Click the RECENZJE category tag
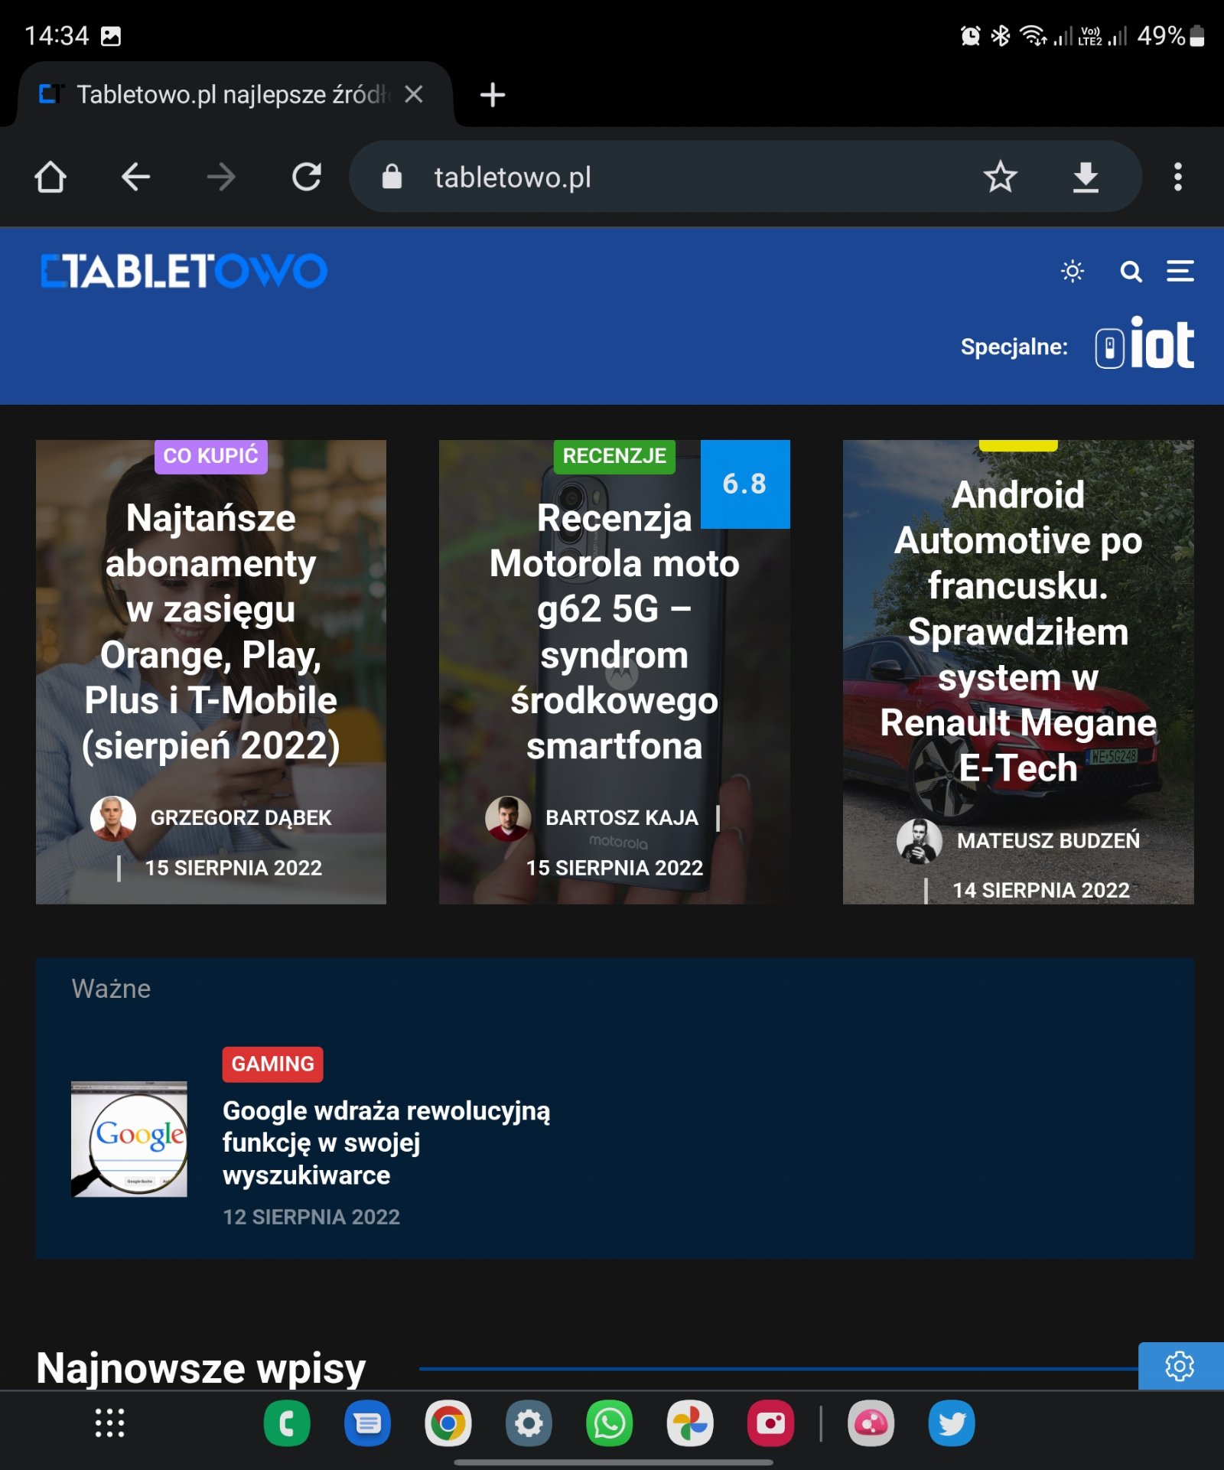This screenshot has width=1224, height=1470. pyautogui.click(x=614, y=456)
